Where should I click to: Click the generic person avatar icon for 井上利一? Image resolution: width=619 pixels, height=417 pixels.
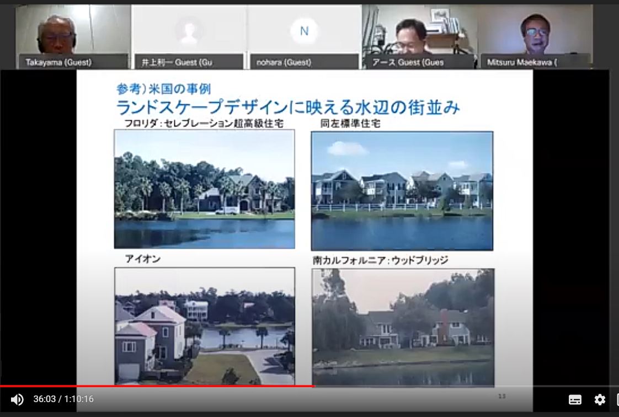point(189,30)
